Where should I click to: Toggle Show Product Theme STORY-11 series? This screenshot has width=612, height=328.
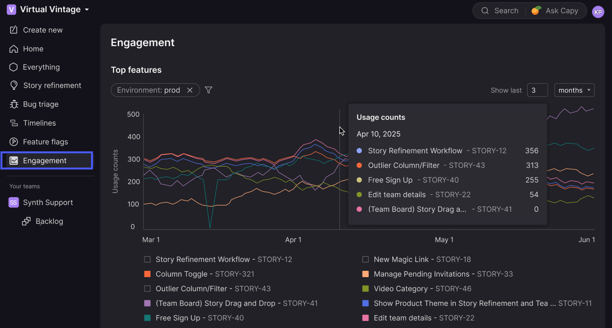coord(366,303)
